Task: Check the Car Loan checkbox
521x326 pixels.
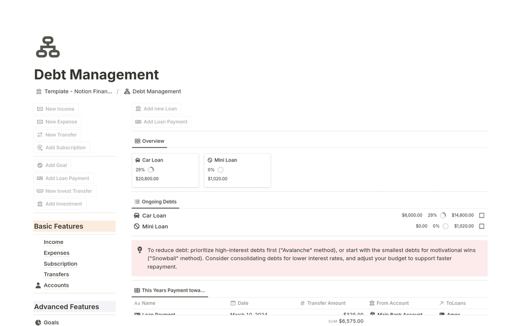Action: click(x=482, y=215)
